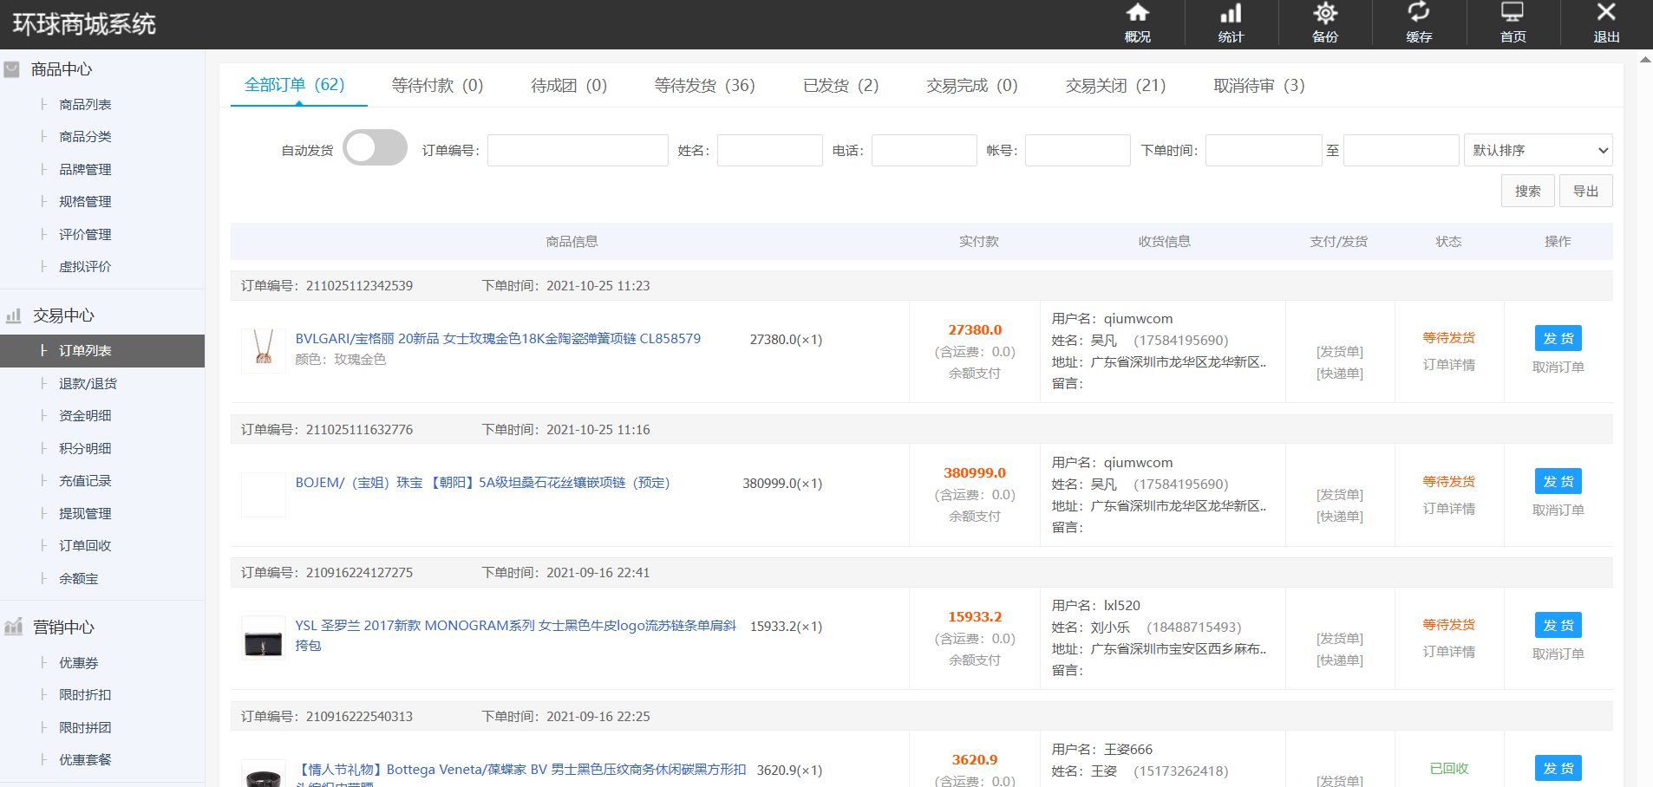
Task: Click the 搜索 search button
Action: coord(1528,191)
